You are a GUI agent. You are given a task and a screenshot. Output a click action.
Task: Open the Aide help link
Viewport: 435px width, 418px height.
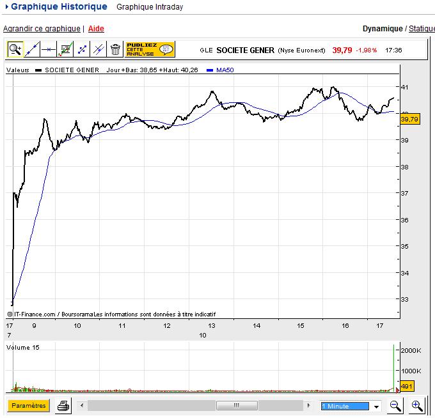click(96, 29)
